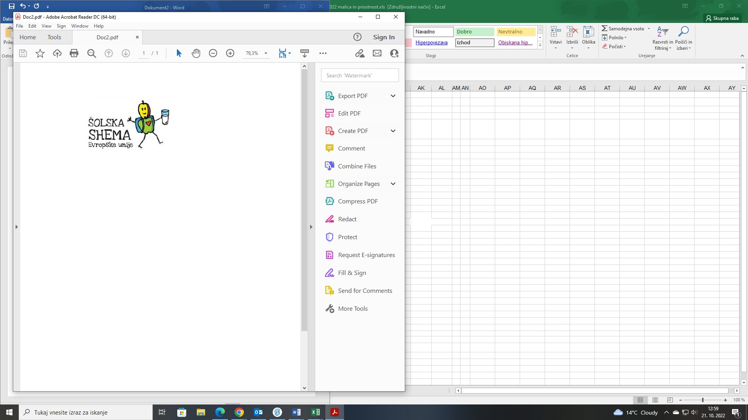Go to next page with down arrow icon
The height and width of the screenshot is (420, 748).
(x=126, y=53)
